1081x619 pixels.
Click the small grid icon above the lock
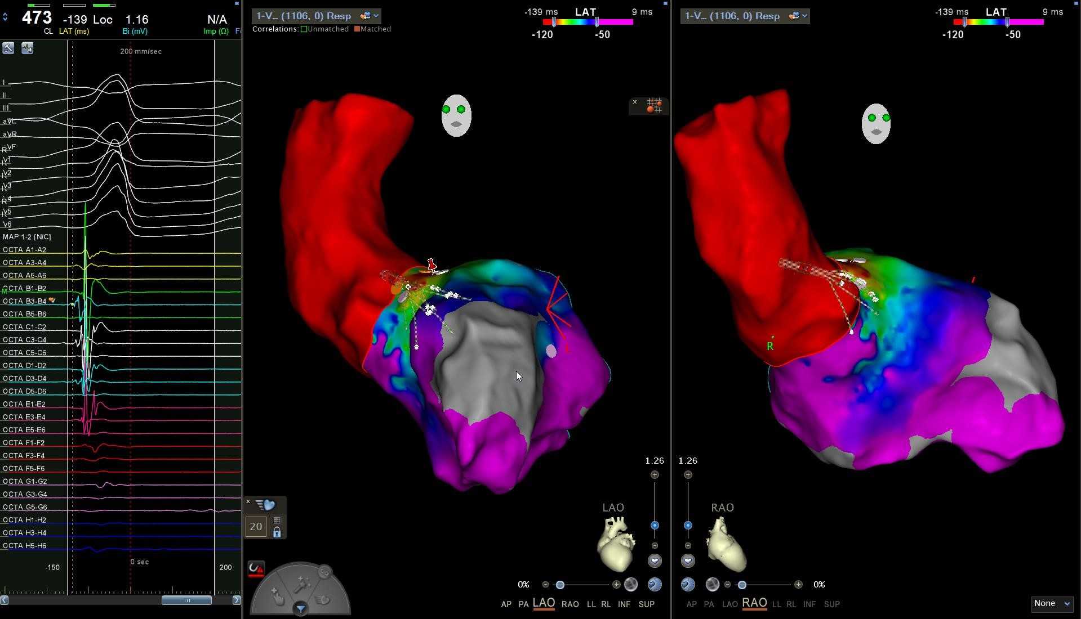click(x=277, y=521)
